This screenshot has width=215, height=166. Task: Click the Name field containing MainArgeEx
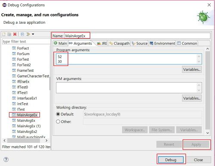137,36
